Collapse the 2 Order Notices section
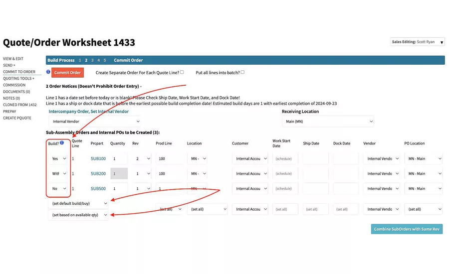The height and width of the screenshot is (274, 449). pyautogui.click(x=94, y=86)
